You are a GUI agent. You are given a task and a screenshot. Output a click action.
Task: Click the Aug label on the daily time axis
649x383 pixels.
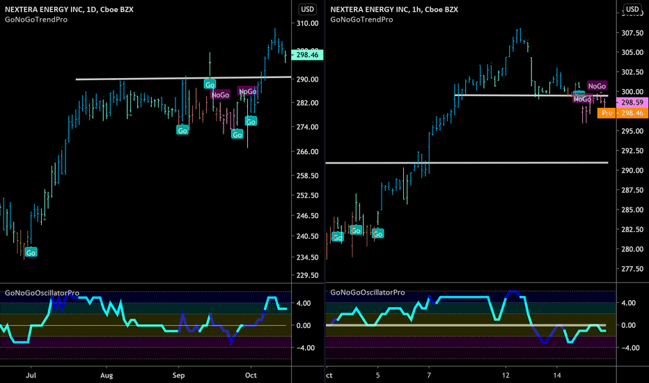(x=107, y=375)
